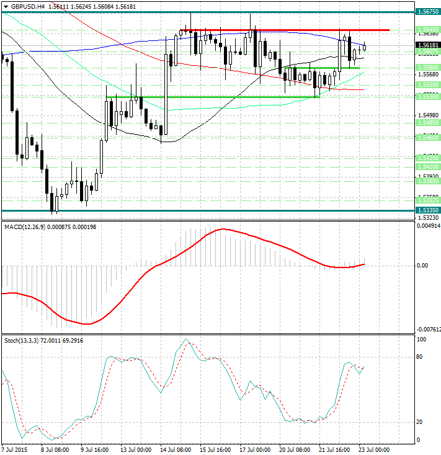Select the 1.56075 price level label
The height and width of the screenshot is (455, 441).
coord(428,52)
